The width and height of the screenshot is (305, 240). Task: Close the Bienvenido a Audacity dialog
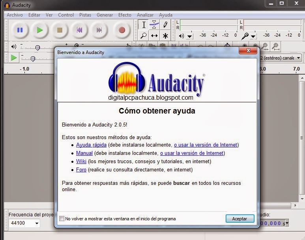[x=248, y=51]
